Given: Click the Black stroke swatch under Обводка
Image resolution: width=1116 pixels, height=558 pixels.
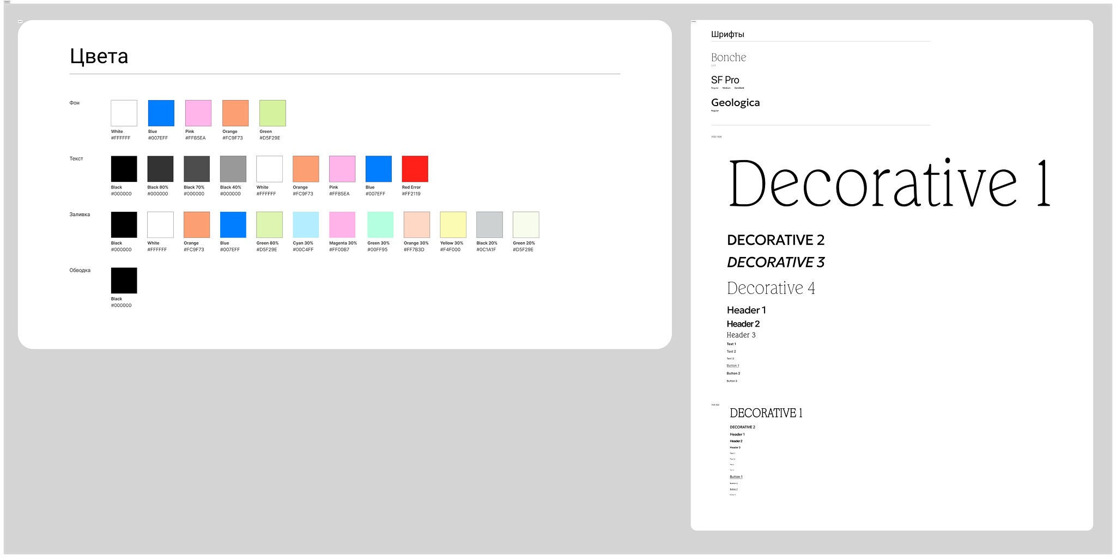Looking at the screenshot, I should coord(124,280).
